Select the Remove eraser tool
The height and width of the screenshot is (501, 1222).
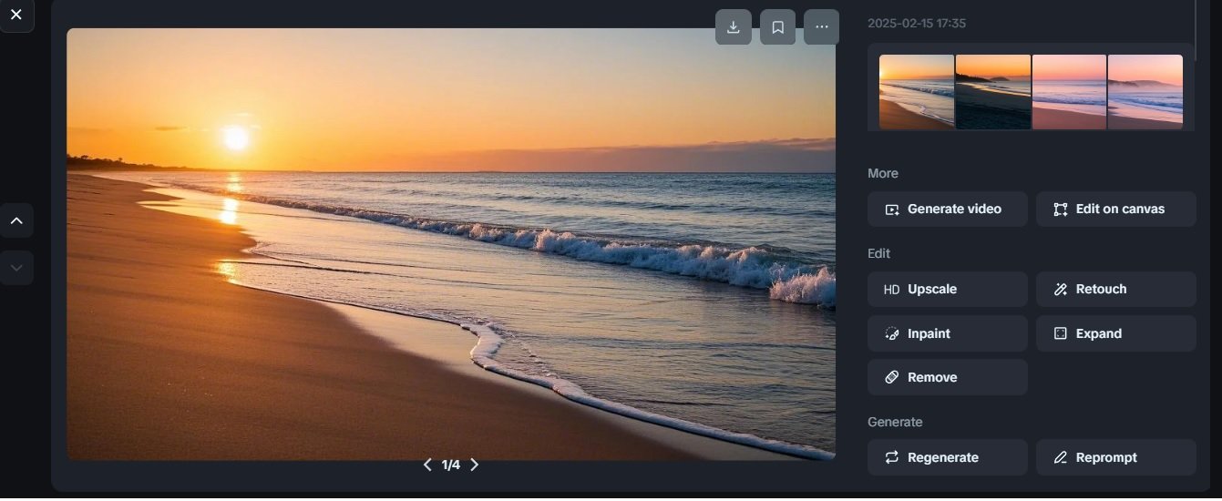(948, 377)
